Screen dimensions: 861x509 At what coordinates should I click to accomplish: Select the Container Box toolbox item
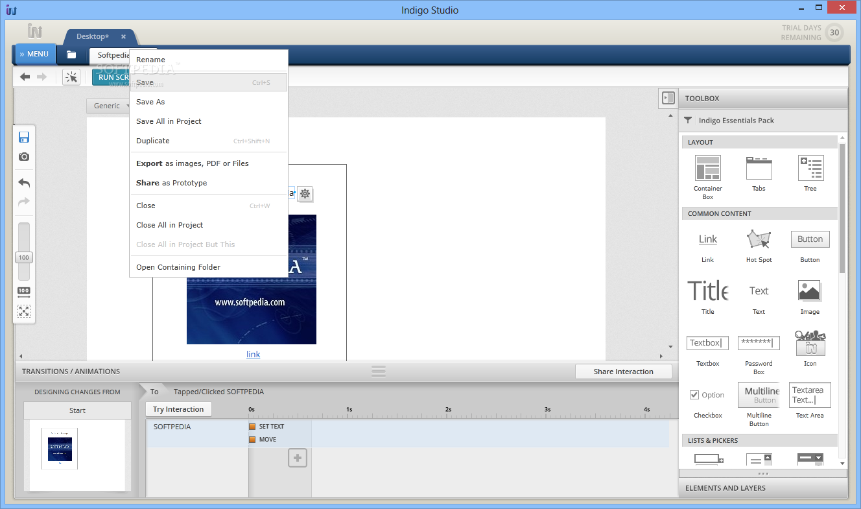[x=708, y=178]
